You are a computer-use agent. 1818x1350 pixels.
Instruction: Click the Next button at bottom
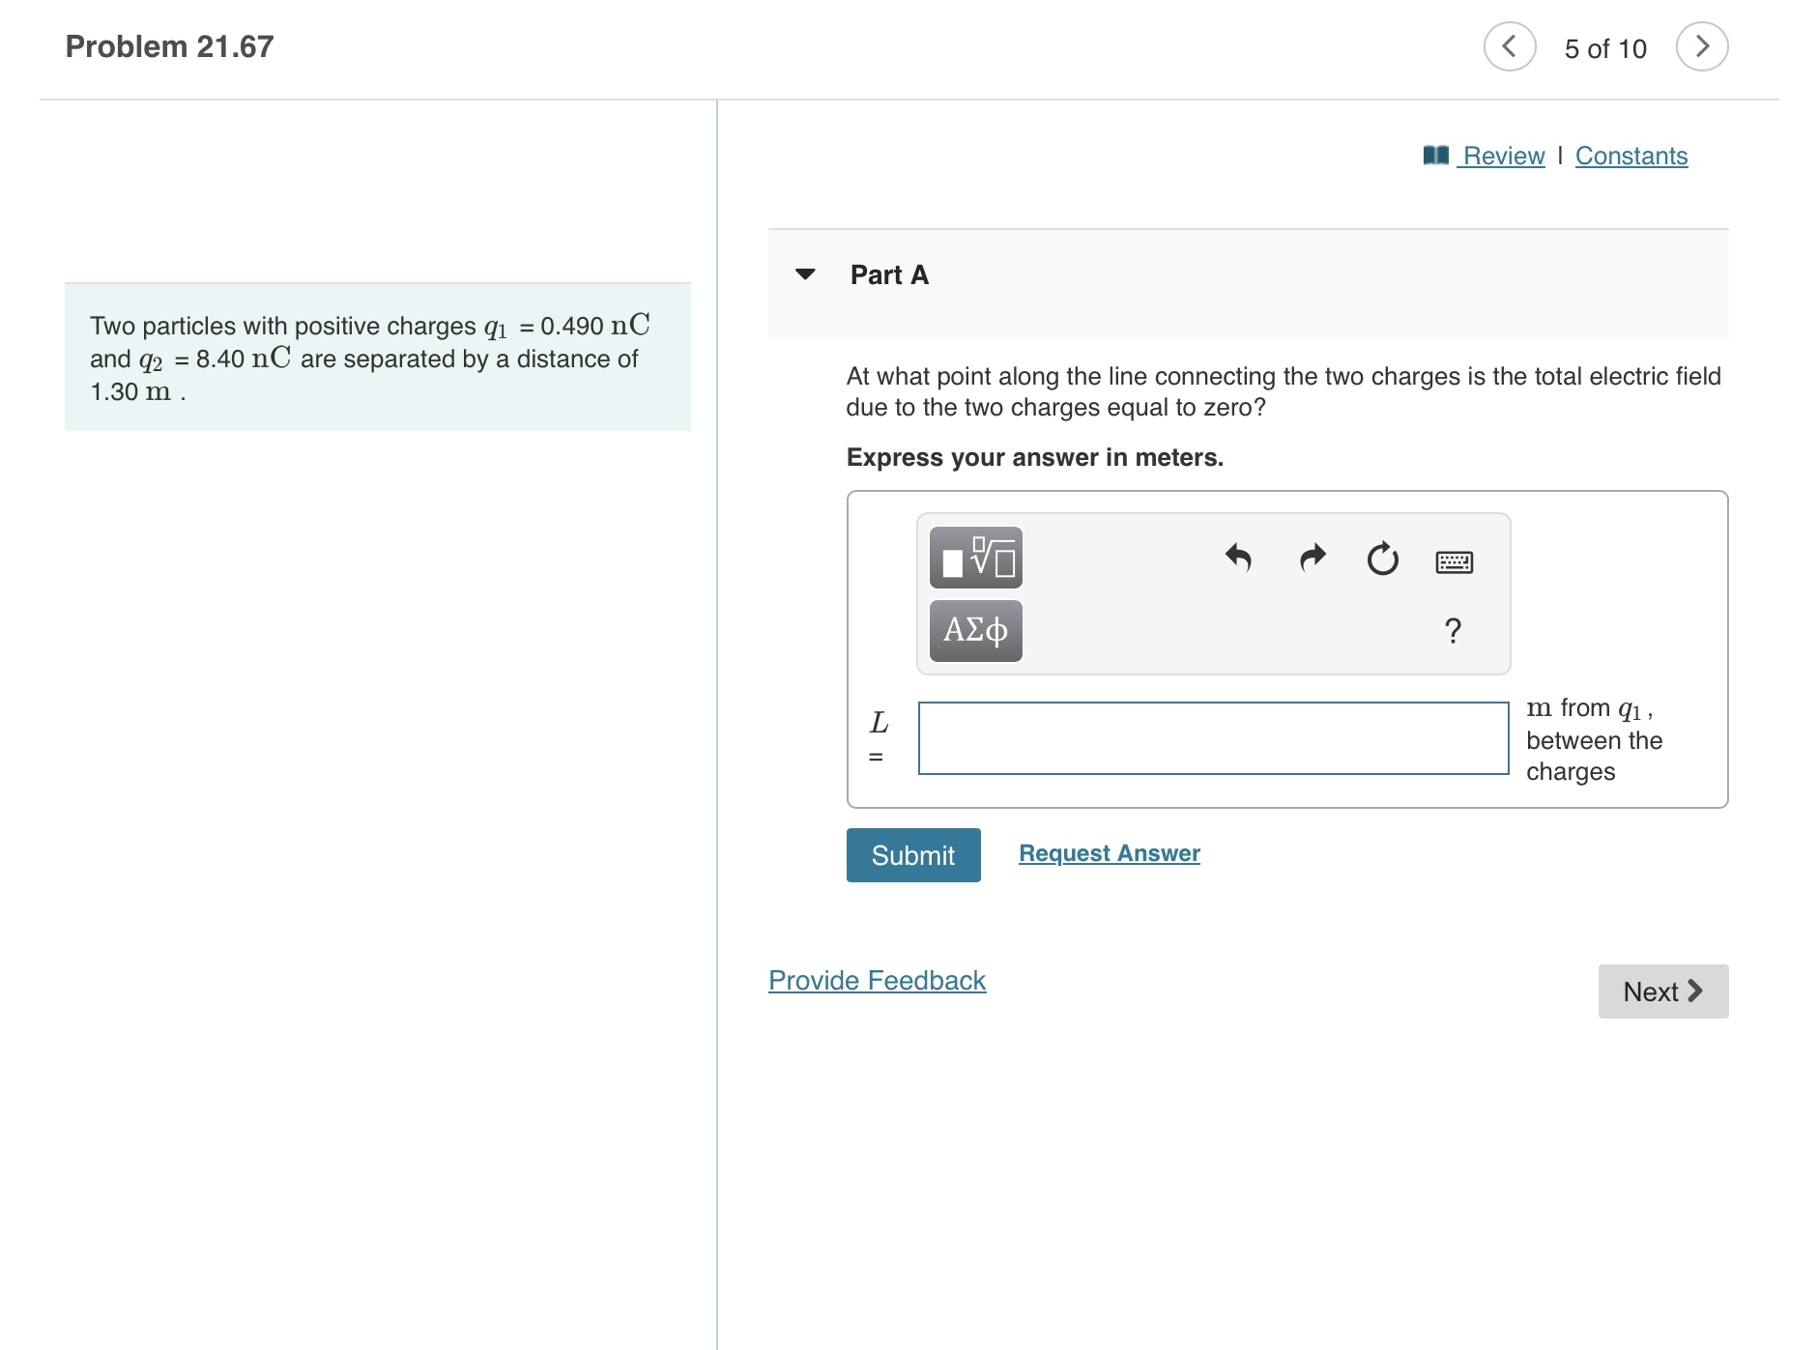(x=1662, y=991)
